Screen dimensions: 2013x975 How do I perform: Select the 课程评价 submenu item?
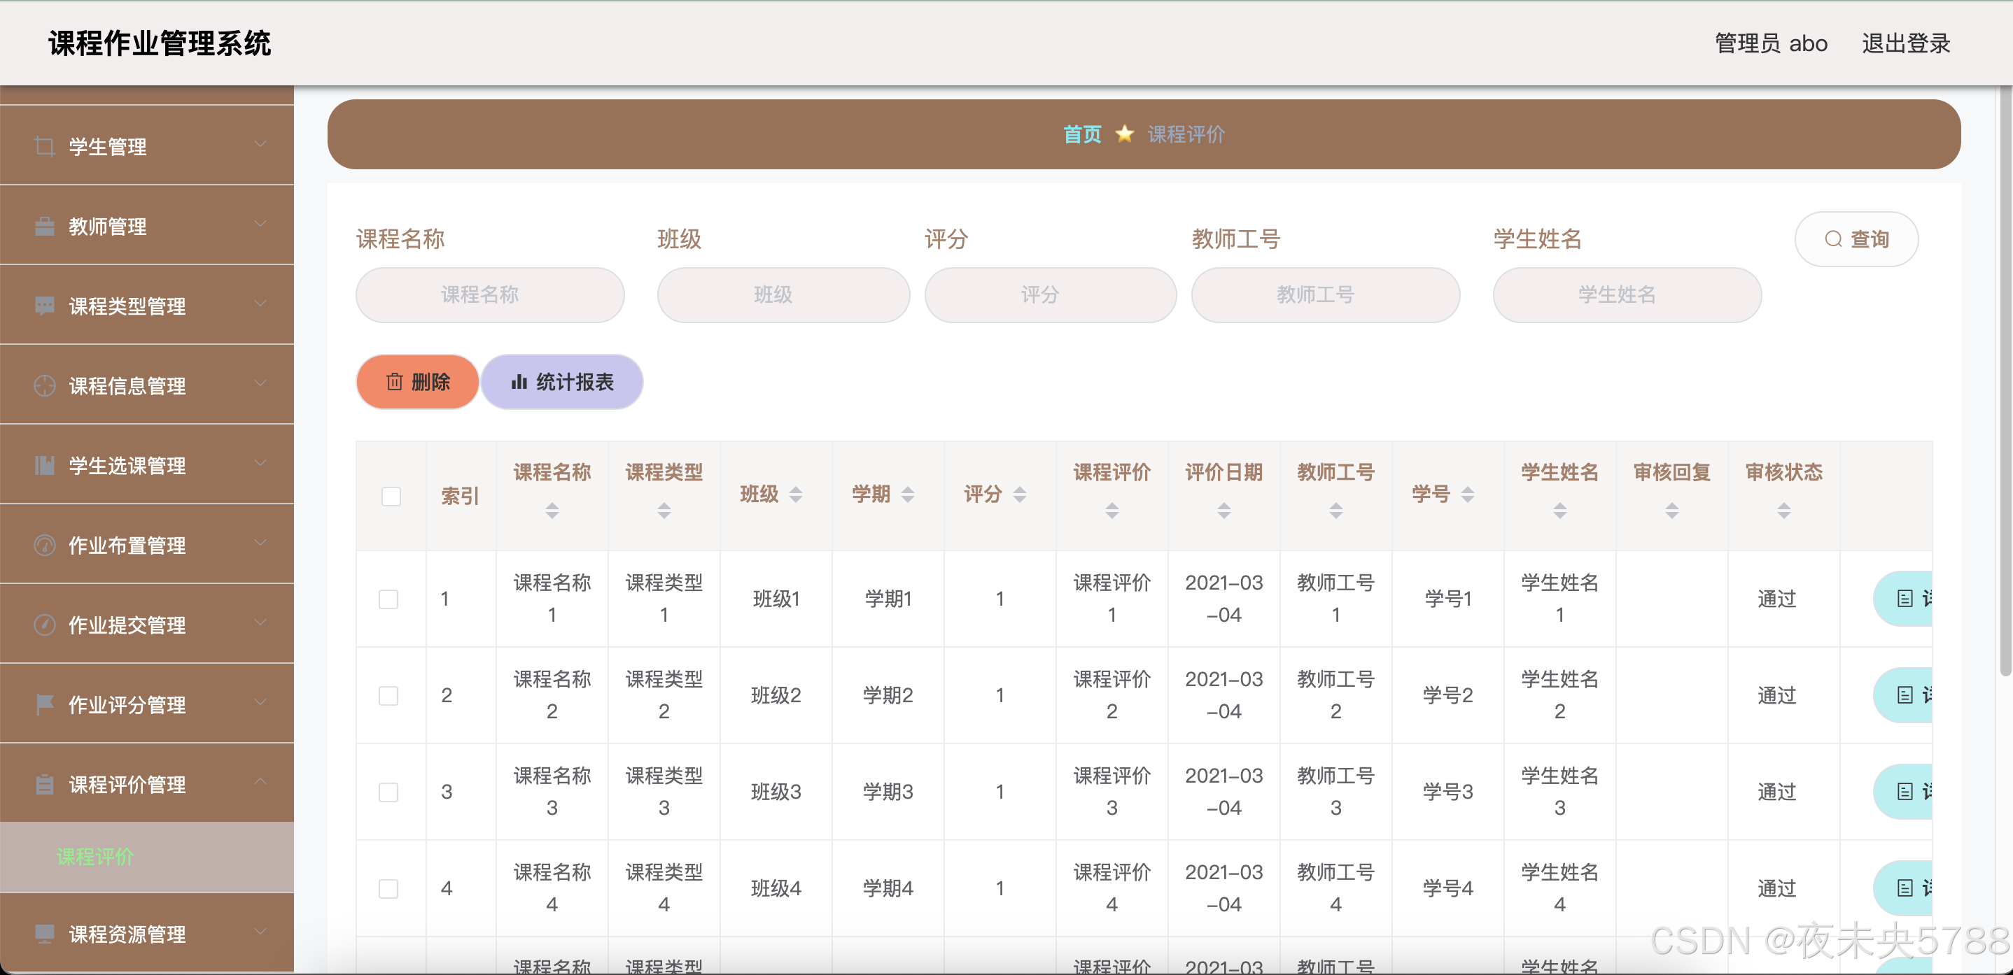click(95, 856)
